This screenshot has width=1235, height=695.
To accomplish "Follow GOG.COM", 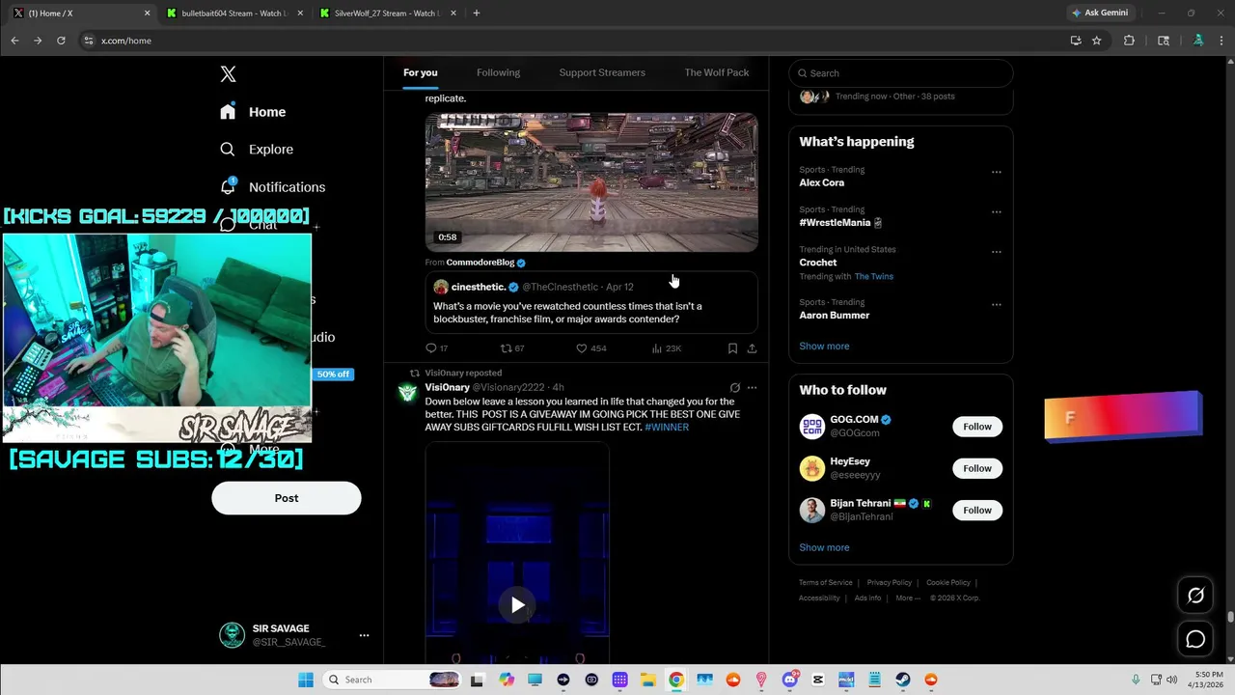I will pyautogui.click(x=977, y=427).
